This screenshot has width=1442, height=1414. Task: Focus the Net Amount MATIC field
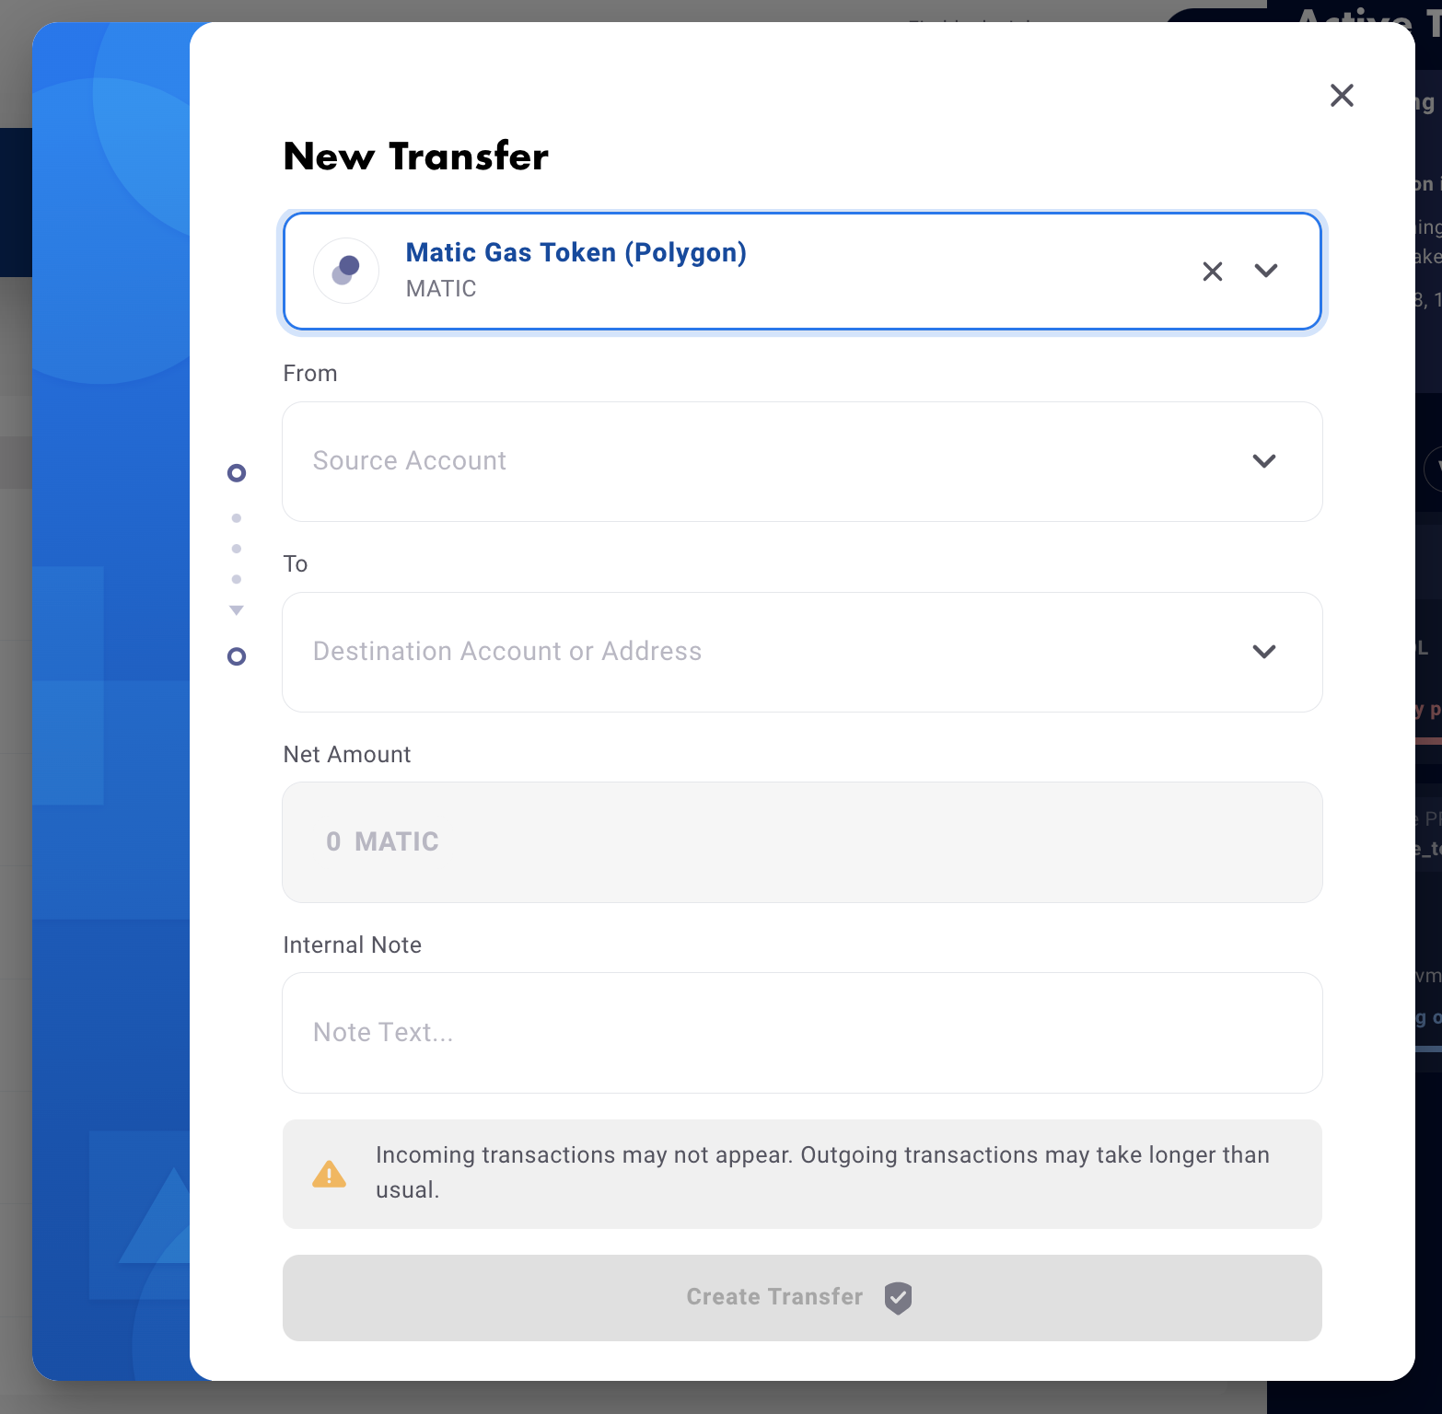coord(802,842)
